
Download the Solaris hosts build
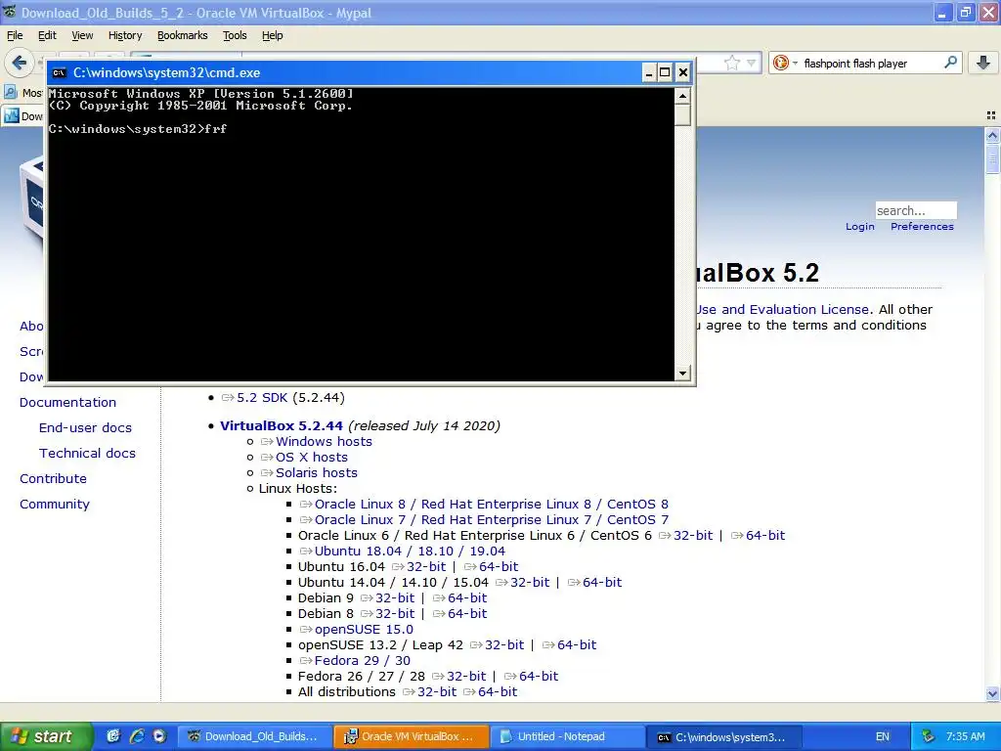pyautogui.click(x=317, y=473)
